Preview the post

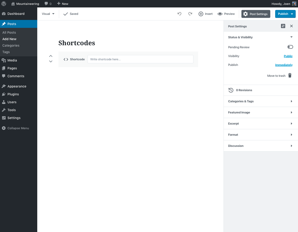click(226, 14)
